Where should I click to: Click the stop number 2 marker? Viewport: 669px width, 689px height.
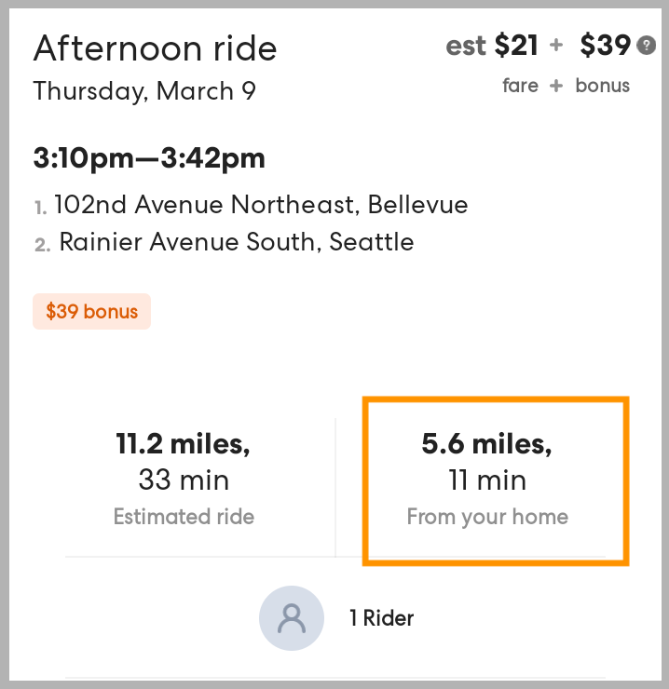pyautogui.click(x=42, y=245)
